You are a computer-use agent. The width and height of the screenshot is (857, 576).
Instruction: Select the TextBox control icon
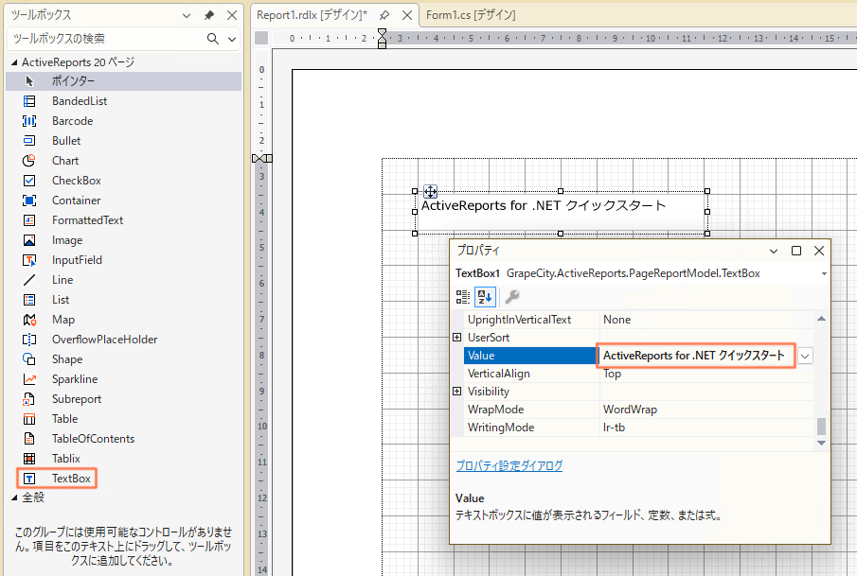click(29, 479)
